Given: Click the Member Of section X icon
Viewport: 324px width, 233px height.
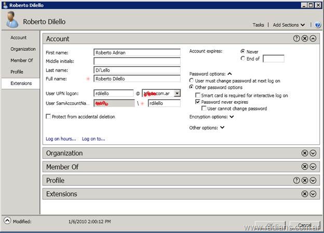Looking at the screenshot, I should 305,167.
